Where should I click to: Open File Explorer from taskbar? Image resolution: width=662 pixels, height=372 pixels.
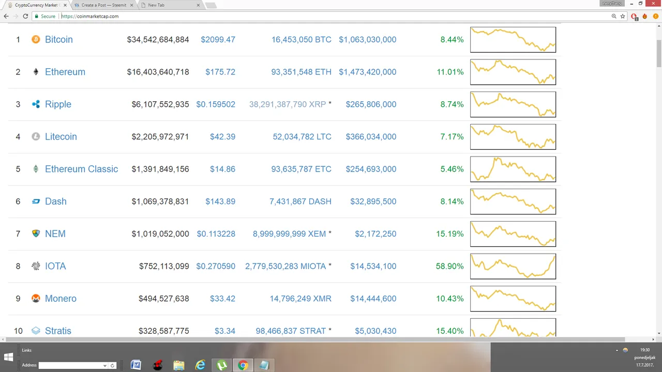tap(178, 365)
